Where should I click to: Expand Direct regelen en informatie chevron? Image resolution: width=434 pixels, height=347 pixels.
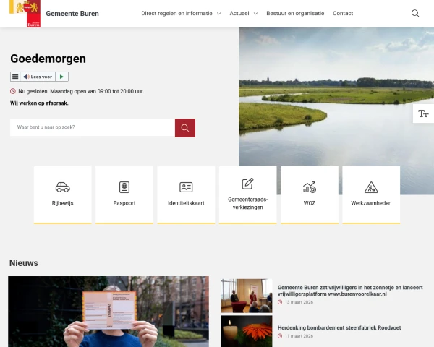coord(218,14)
